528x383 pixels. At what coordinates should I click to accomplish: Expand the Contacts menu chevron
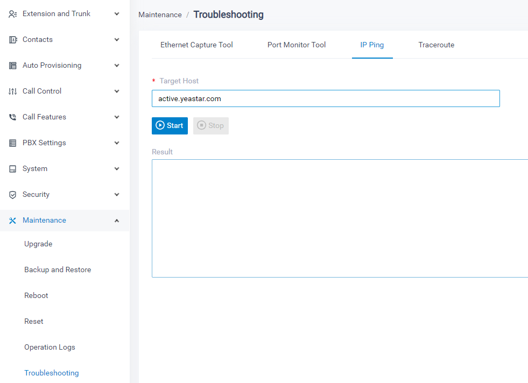pos(117,40)
